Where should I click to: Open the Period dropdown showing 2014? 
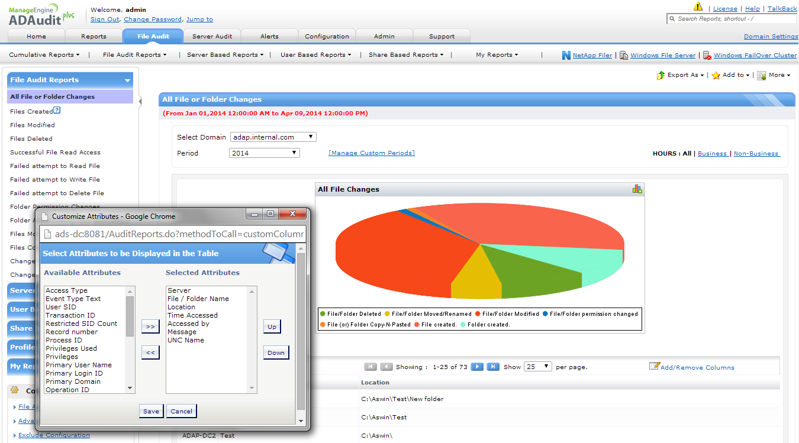265,153
